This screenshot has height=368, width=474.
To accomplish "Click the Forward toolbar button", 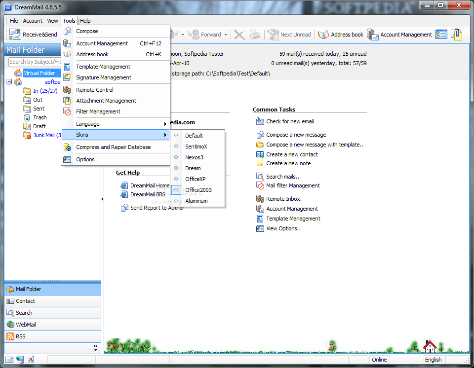I will point(204,35).
